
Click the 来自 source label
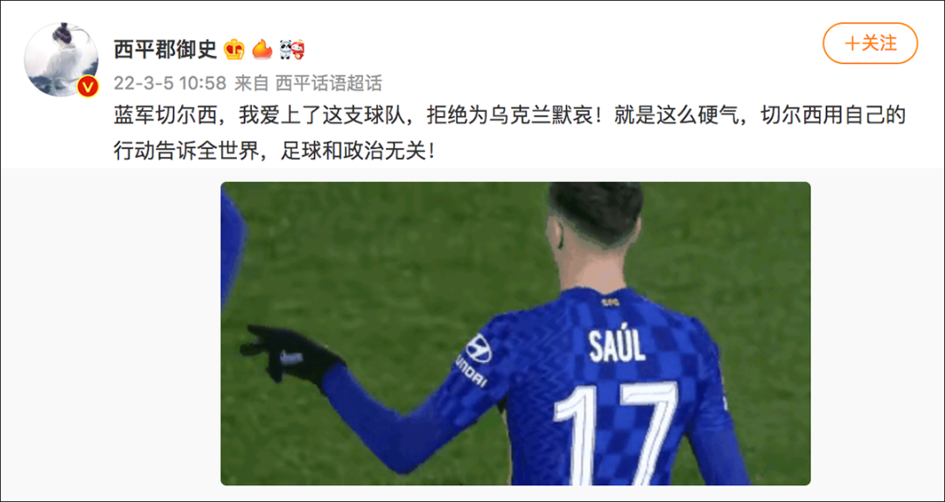[x=251, y=83]
